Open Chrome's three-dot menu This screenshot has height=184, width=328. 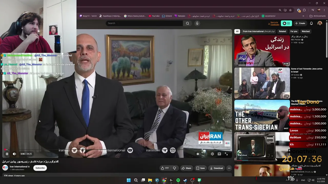324,10
